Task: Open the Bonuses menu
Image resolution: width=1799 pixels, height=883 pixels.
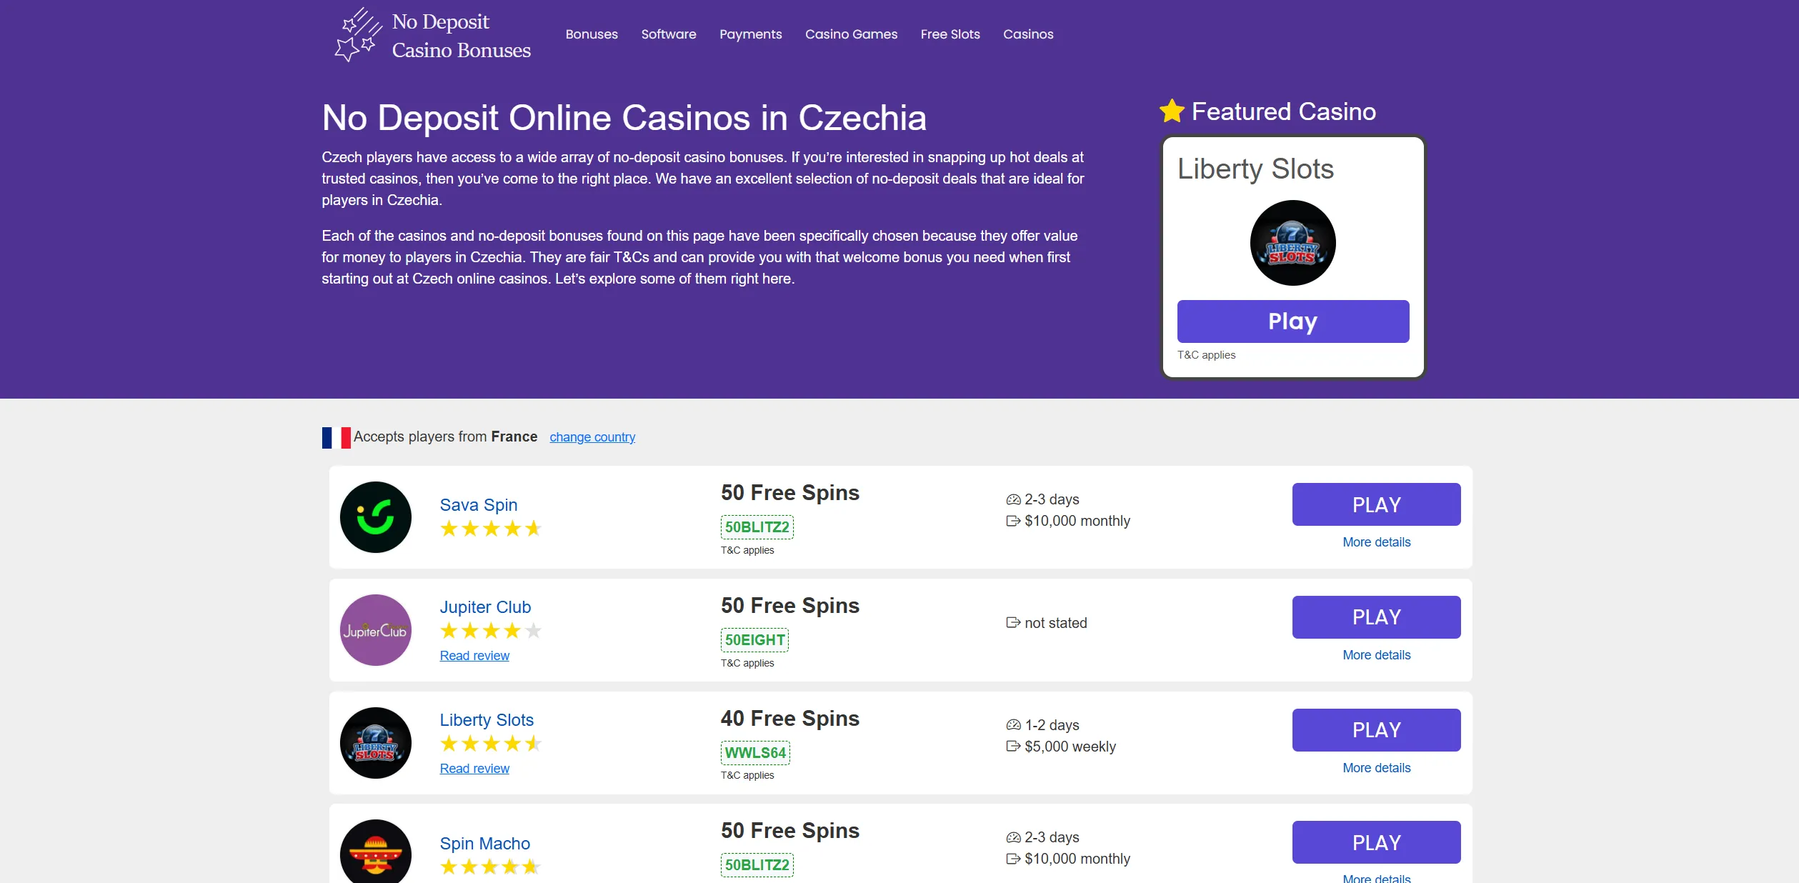Action: pos(592,34)
